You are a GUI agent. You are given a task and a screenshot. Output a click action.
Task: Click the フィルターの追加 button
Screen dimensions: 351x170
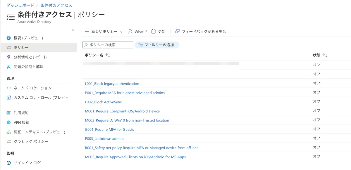157,45
